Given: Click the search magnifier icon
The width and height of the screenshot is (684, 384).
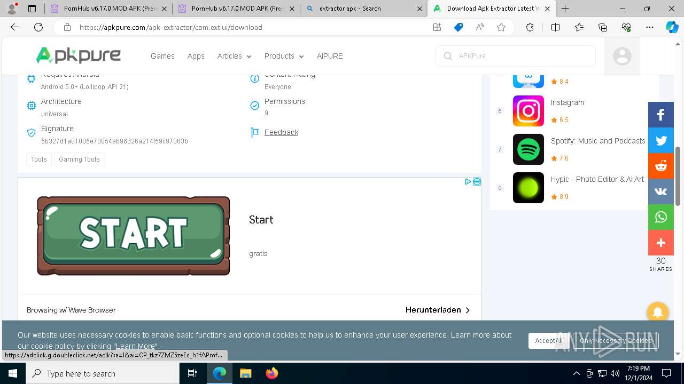Looking at the screenshot, I should coord(448,56).
